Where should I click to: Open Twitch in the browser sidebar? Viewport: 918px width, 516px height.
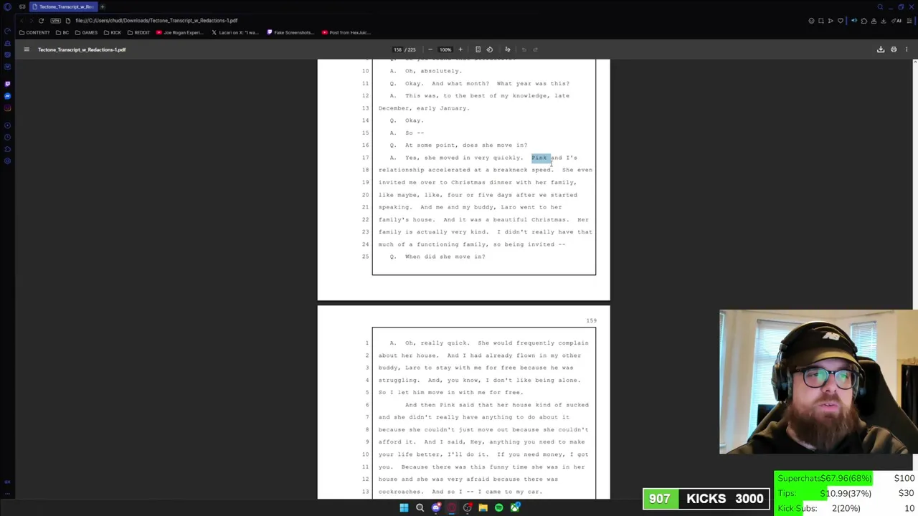[x=7, y=84]
